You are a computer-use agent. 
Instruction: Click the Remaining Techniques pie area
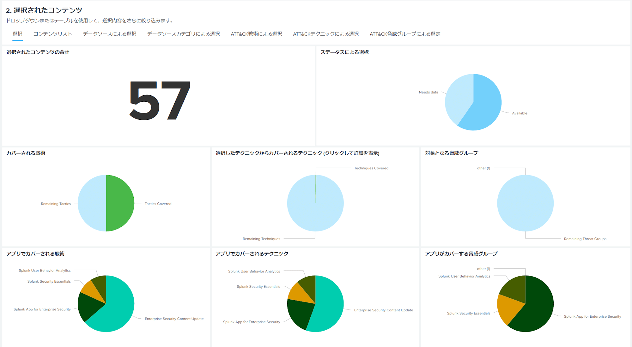coord(315,208)
